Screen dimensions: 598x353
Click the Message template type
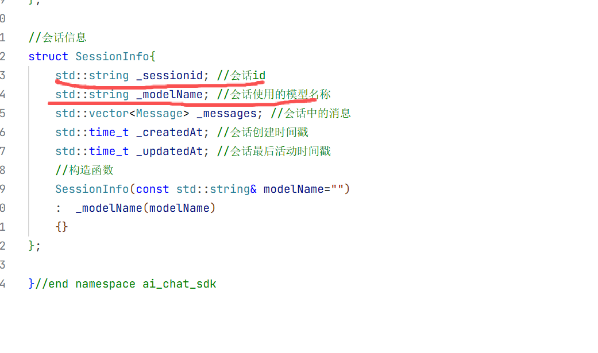coord(159,114)
